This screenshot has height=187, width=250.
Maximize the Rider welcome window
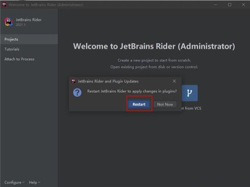click(x=230, y=5)
